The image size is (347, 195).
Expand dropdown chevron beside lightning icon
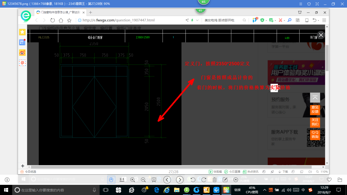pyautogui.click(x=197, y=20)
